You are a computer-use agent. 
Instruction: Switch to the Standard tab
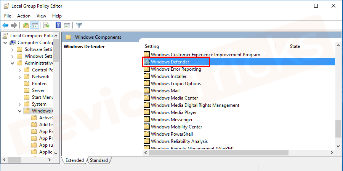tap(99, 160)
